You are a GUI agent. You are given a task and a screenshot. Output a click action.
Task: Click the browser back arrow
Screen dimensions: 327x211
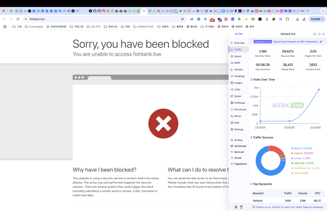pyautogui.click(x=4, y=19)
